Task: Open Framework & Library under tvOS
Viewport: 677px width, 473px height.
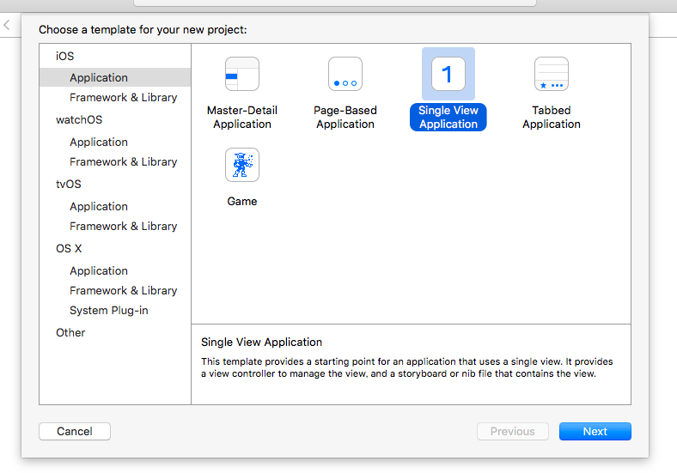Action: (123, 226)
